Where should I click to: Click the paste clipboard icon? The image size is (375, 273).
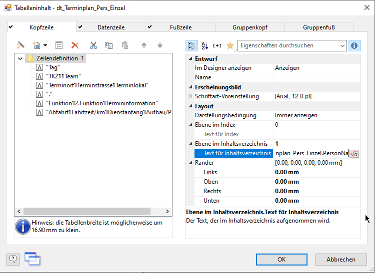[x=125, y=45]
